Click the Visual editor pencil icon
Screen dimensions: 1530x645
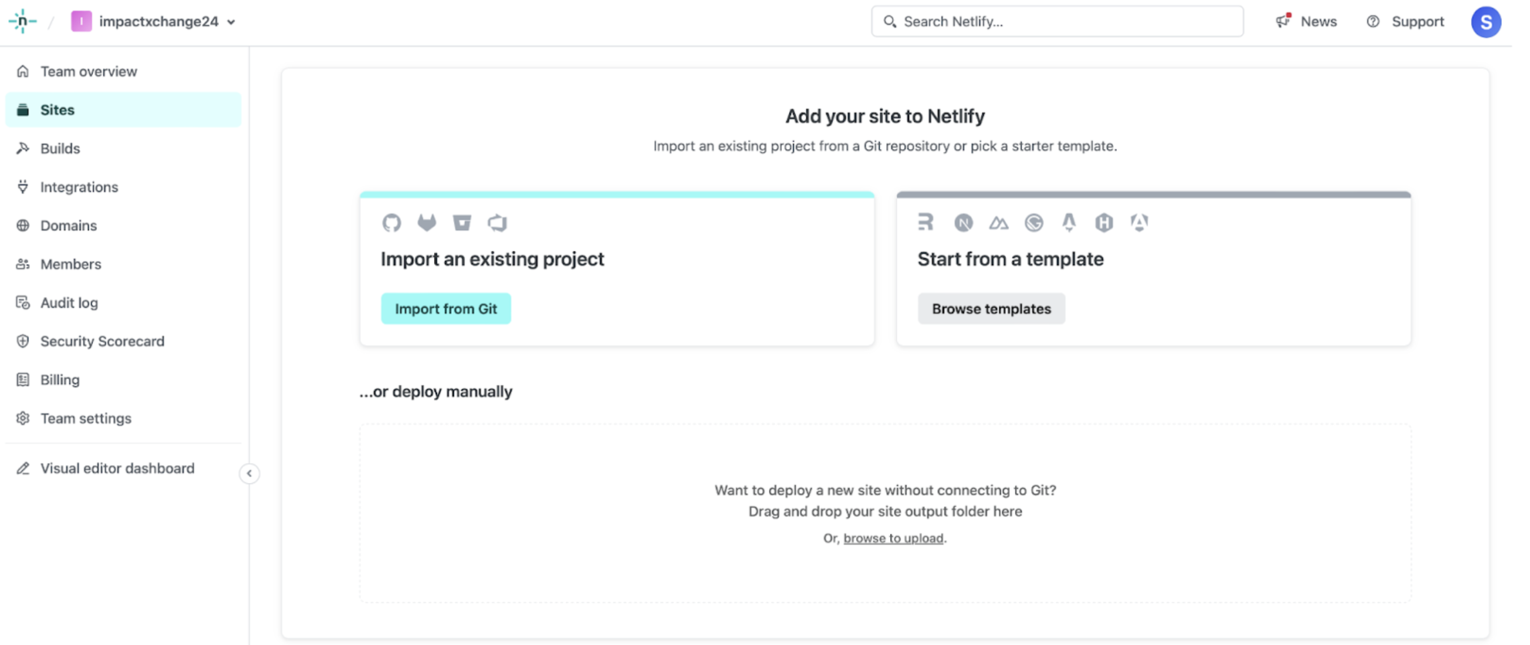pyautogui.click(x=23, y=468)
